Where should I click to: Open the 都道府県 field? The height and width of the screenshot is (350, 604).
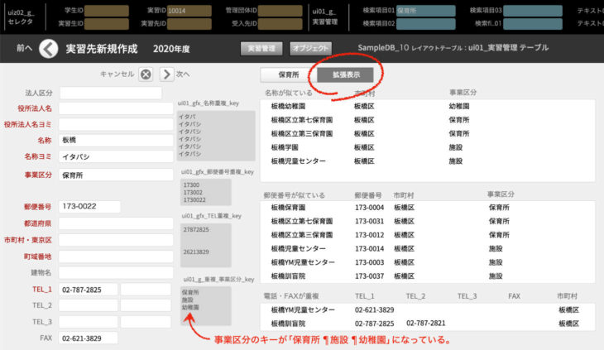[115, 223]
